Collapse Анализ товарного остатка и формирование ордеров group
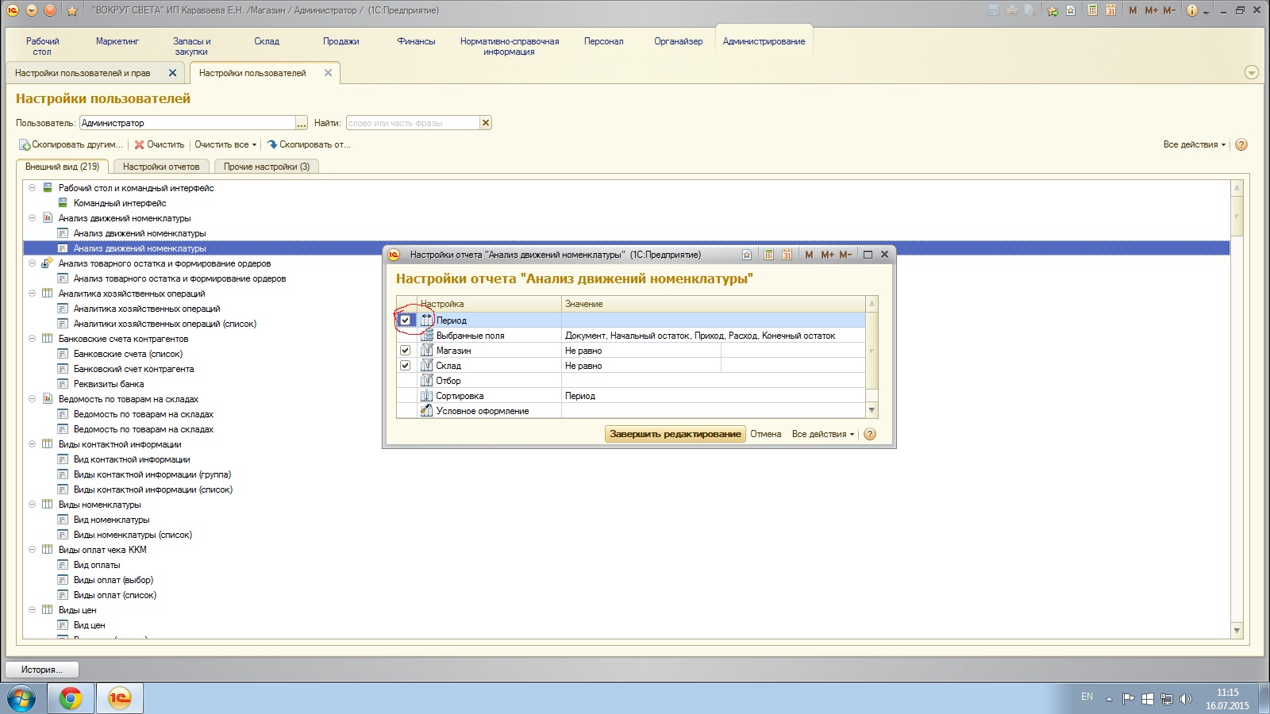This screenshot has width=1270, height=714. [33, 263]
